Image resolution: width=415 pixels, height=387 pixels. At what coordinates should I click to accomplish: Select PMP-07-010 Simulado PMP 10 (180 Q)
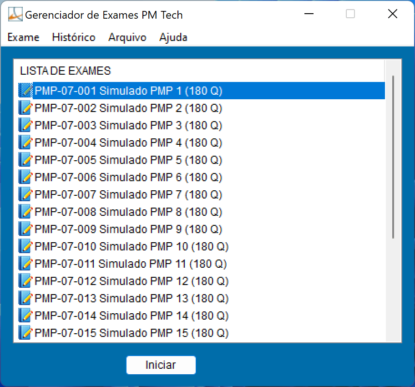pyautogui.click(x=132, y=246)
